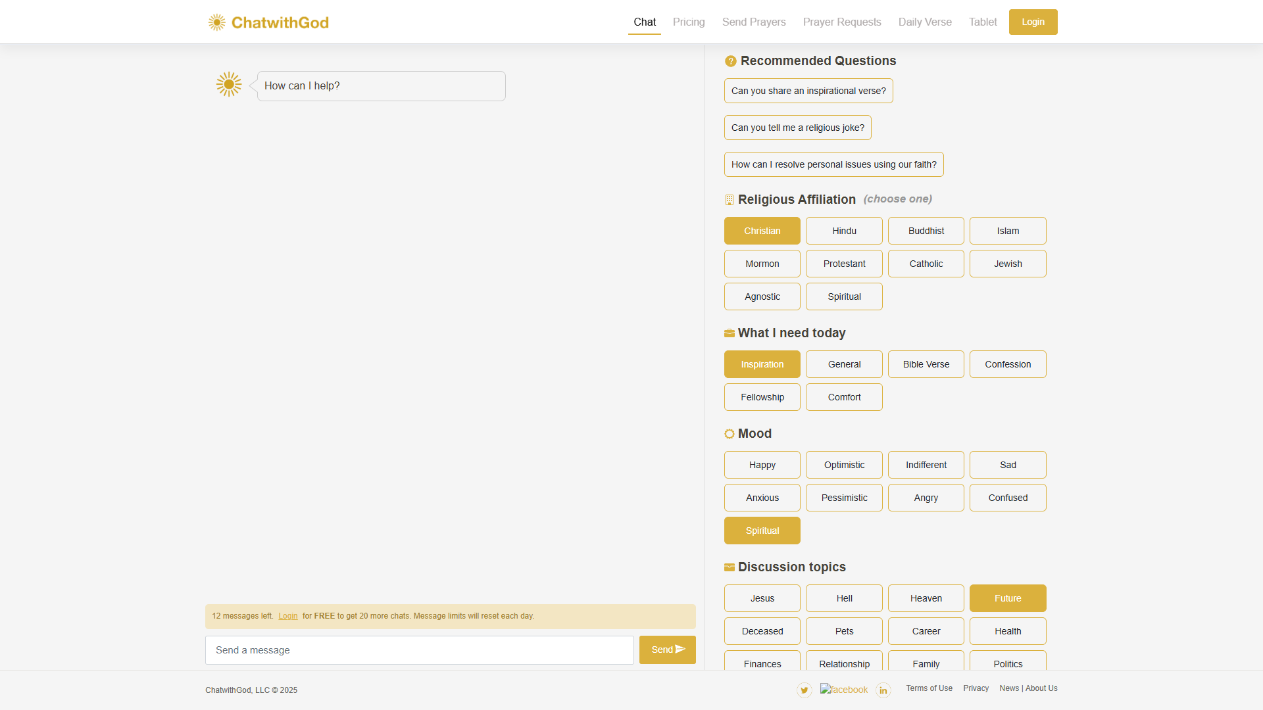Open Send Prayers in the navigation
1263x710 pixels.
(754, 22)
